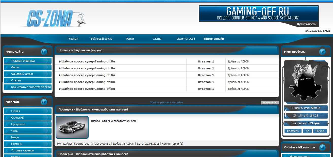Click the CZ badge in Counter strike source header
This screenshot has width=333, height=157.
click(x=322, y=147)
